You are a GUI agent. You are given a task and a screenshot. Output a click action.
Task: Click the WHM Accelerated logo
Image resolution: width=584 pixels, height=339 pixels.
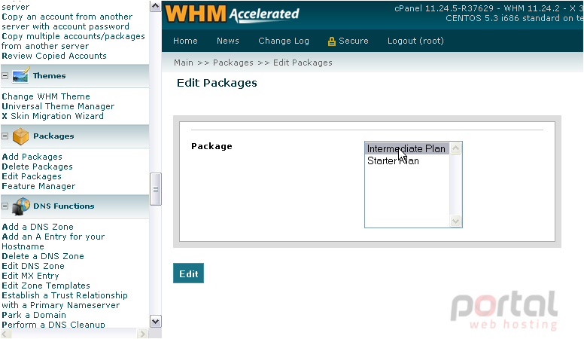click(232, 14)
